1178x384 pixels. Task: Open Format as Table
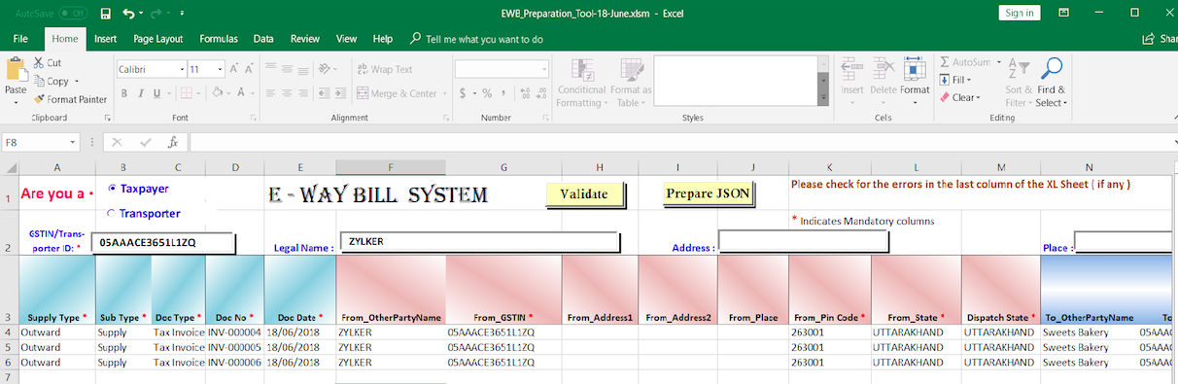[631, 83]
